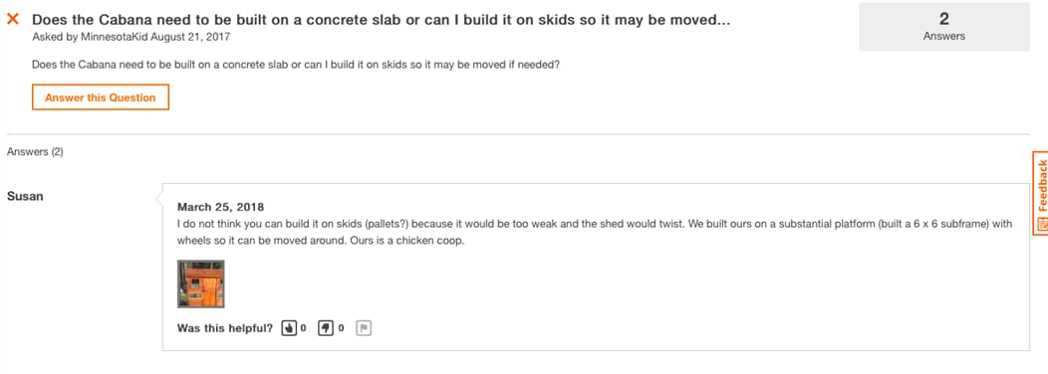Click the March 25, 2018 answer date
The width and height of the screenshot is (1048, 374).
(220, 206)
